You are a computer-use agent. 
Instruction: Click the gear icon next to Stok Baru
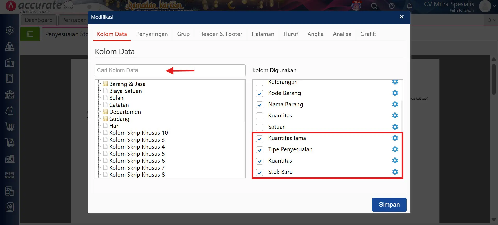pos(395,172)
